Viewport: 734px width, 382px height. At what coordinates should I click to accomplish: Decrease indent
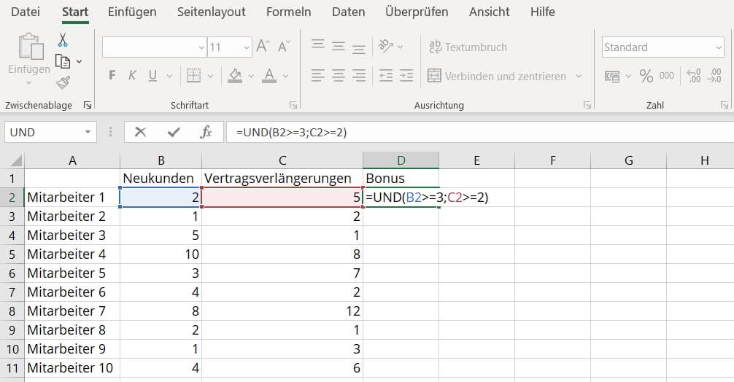(386, 75)
